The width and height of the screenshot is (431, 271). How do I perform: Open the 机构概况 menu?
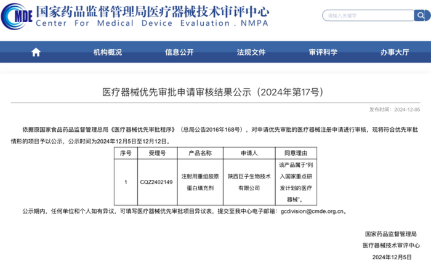click(108, 52)
